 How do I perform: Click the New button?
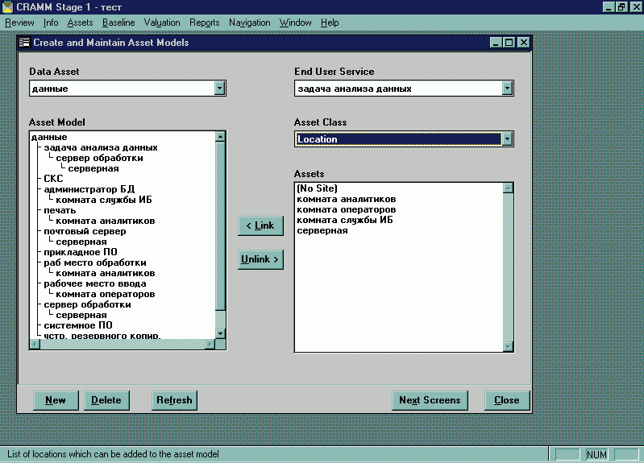point(56,400)
